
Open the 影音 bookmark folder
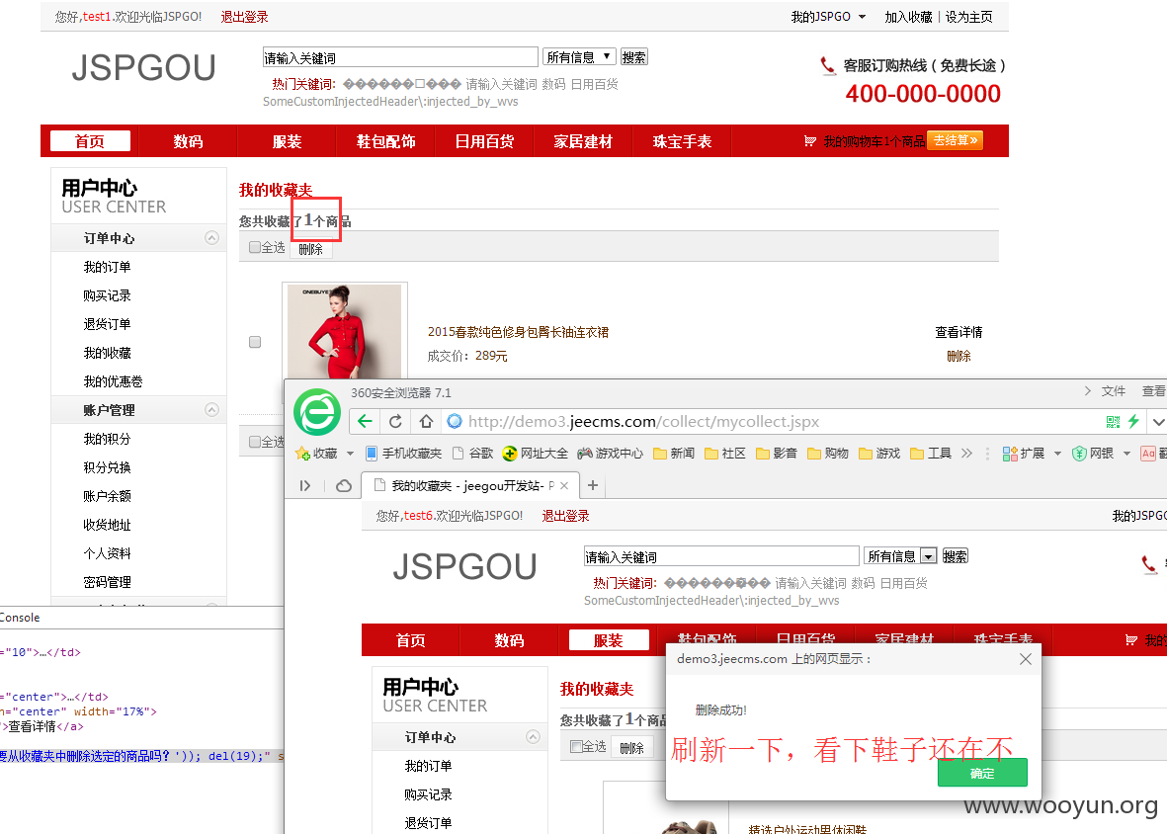tap(777, 454)
